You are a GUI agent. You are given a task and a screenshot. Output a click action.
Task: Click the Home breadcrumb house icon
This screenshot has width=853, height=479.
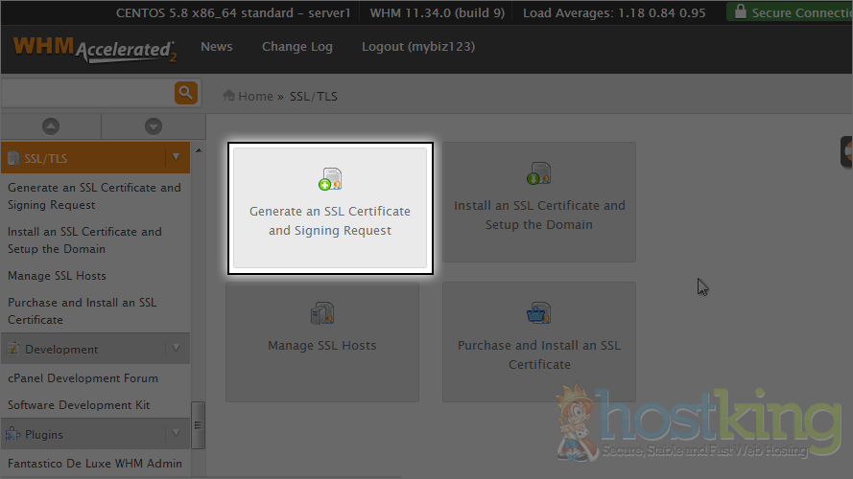229,96
